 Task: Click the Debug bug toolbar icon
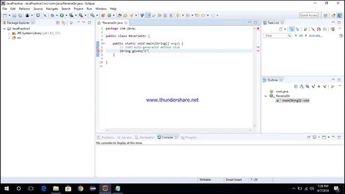click(52, 16)
